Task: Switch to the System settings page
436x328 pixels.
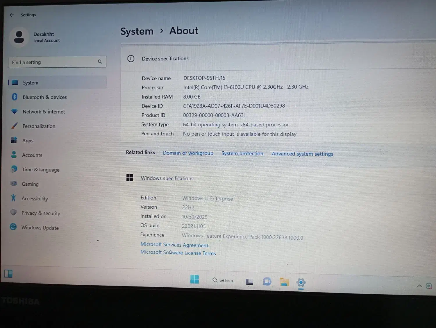Action: [x=58, y=83]
